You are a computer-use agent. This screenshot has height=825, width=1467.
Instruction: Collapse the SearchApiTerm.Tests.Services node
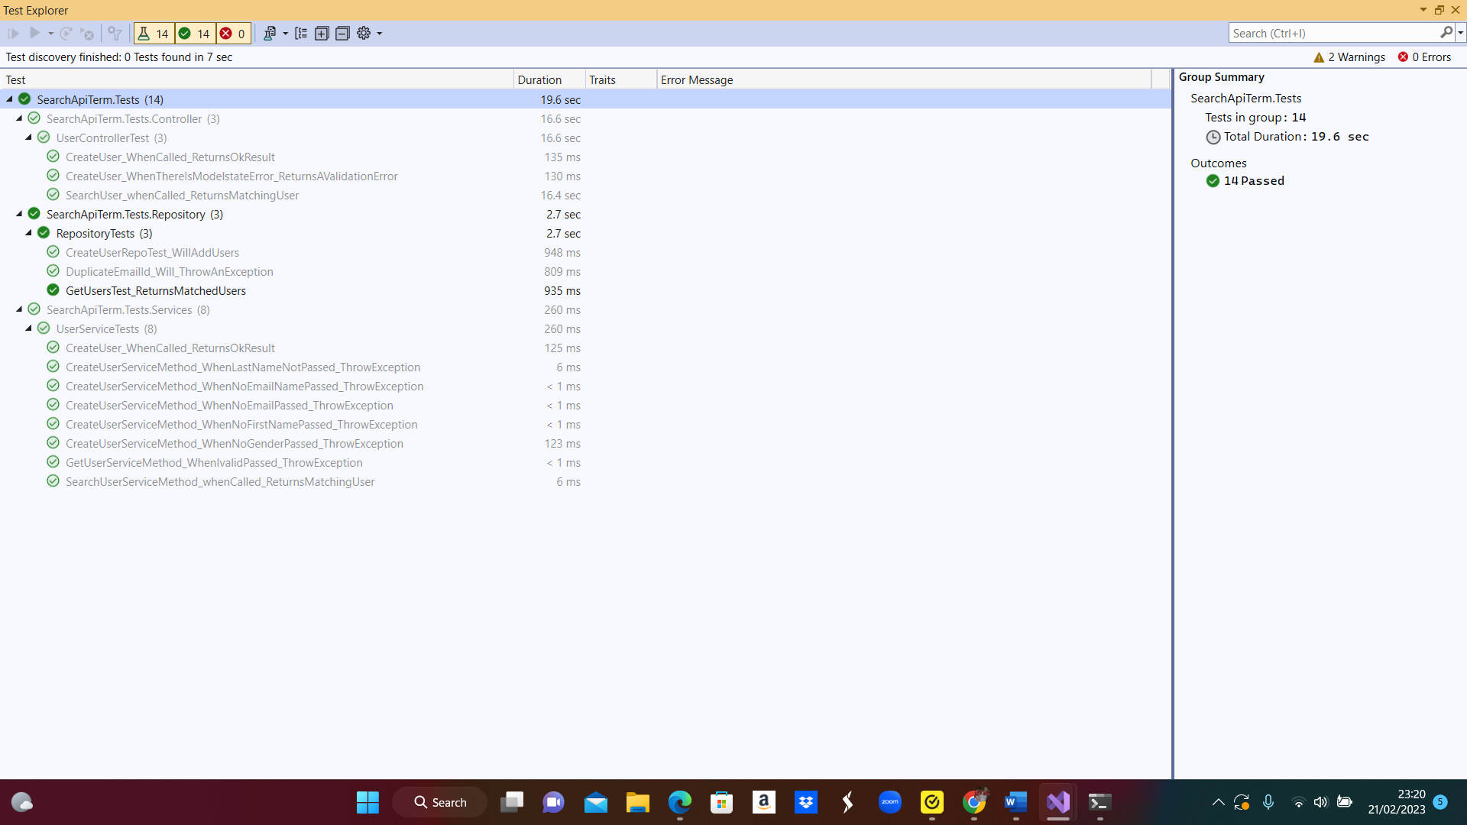(19, 309)
